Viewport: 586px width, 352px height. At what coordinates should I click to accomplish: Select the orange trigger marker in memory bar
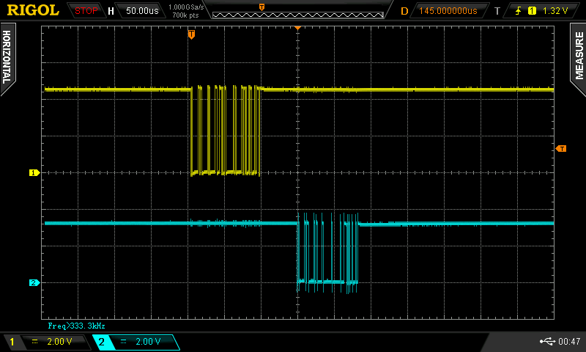click(262, 7)
